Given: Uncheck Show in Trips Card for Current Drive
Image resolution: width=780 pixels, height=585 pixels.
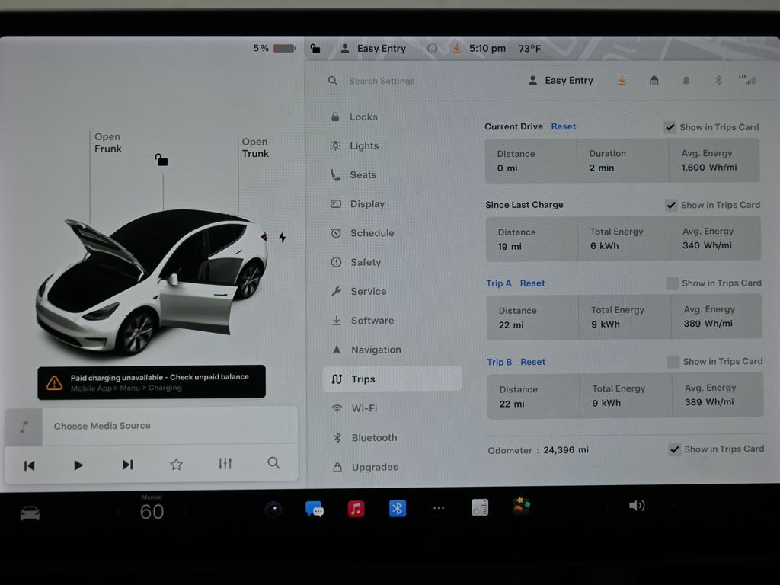Looking at the screenshot, I should tap(670, 127).
